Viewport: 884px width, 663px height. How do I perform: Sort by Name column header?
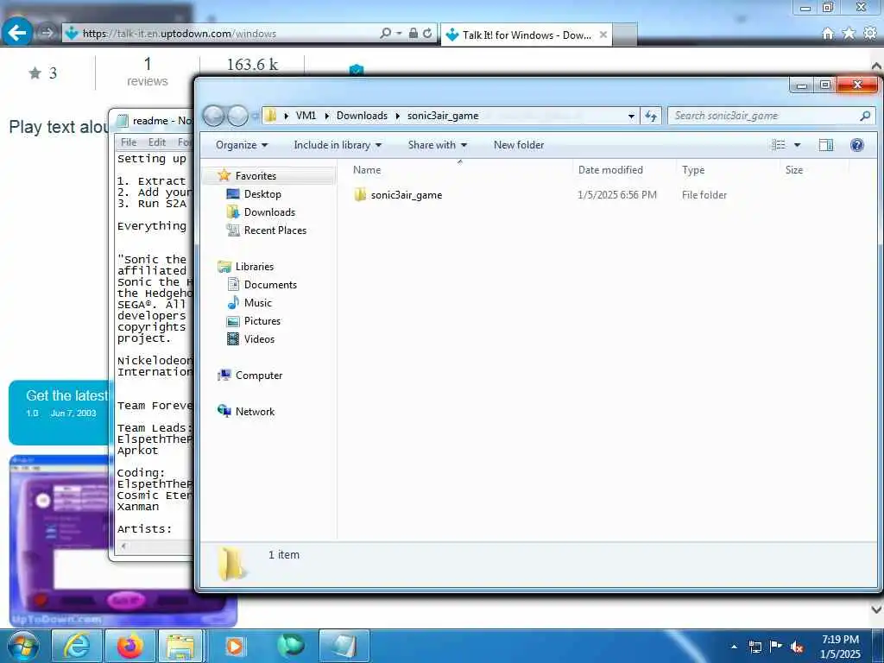367,170
